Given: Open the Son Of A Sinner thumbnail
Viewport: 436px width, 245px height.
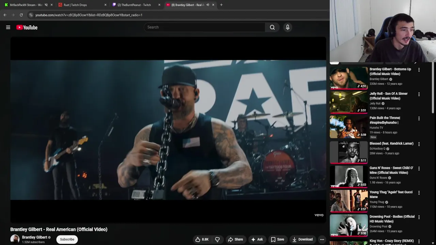Looking at the screenshot, I should (349, 102).
